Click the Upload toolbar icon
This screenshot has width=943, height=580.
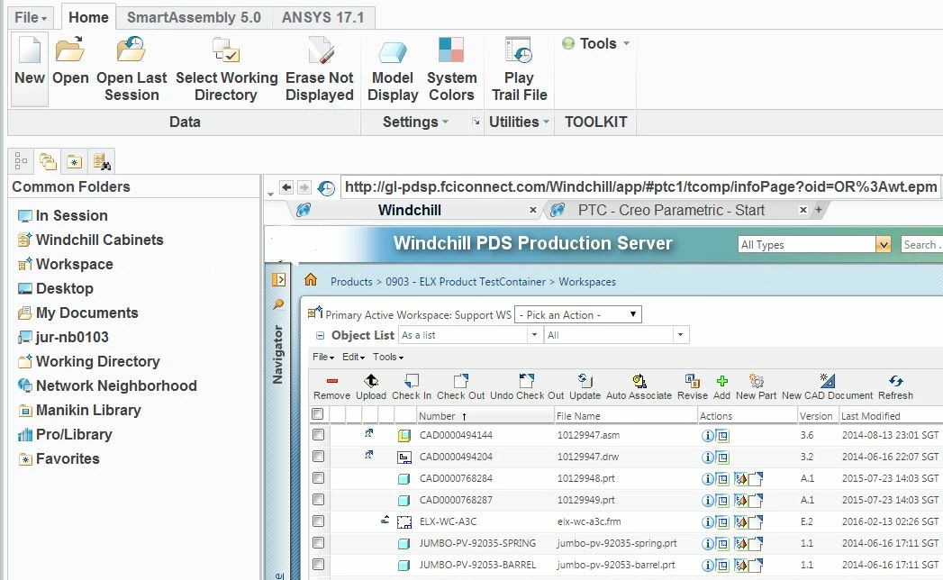371,380
